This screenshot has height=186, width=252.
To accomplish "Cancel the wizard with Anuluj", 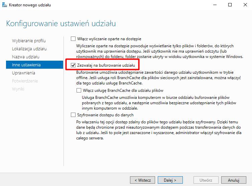I will [x=234, y=180].
